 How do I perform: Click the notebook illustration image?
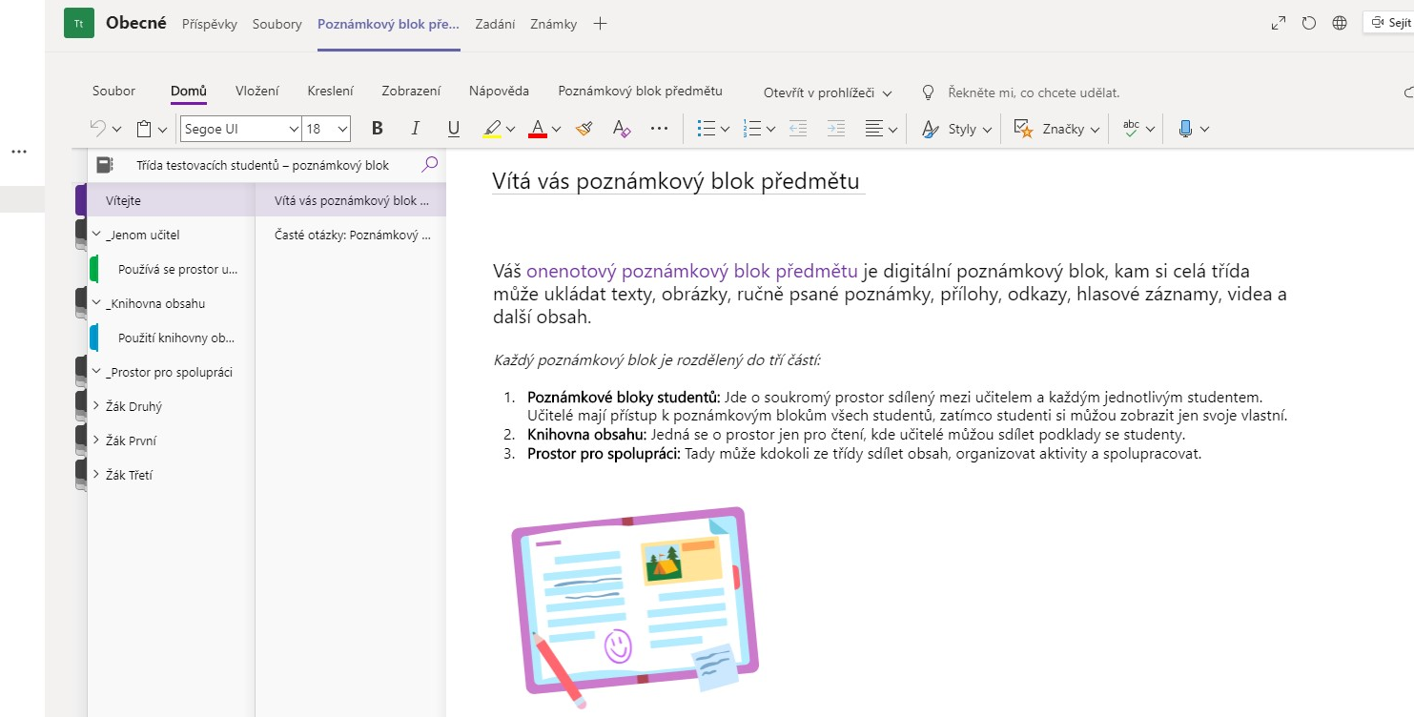[x=635, y=607]
